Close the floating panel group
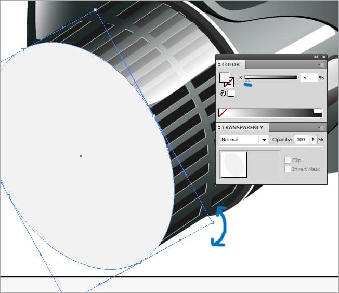Image resolution: width=339 pixels, height=293 pixels. click(x=323, y=57)
